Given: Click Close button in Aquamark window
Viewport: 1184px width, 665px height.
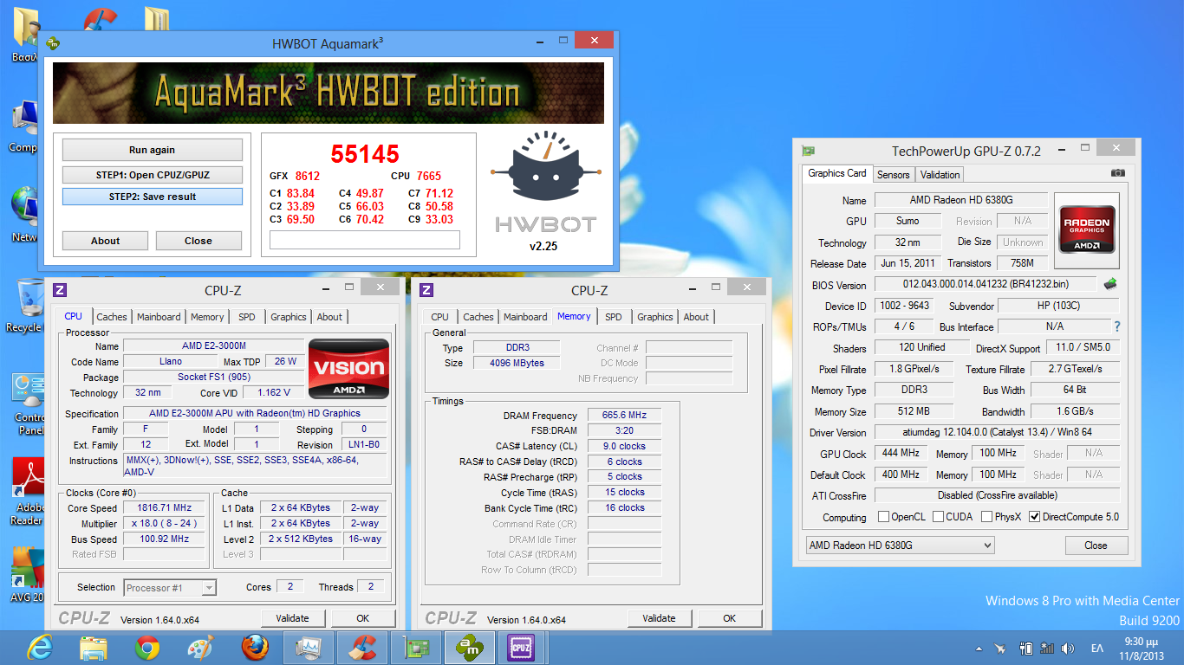Looking at the screenshot, I should (198, 241).
